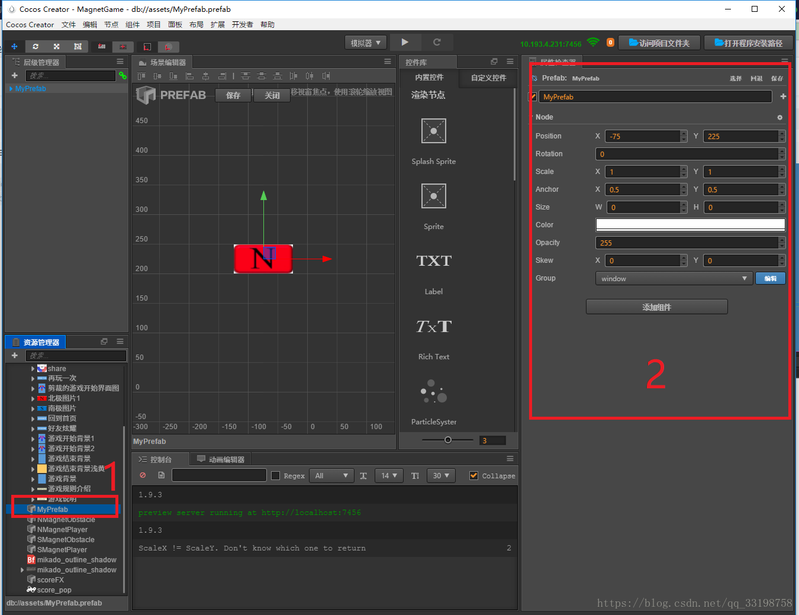Open Group window dropdown
Image resolution: width=799 pixels, height=615 pixels.
click(x=674, y=278)
